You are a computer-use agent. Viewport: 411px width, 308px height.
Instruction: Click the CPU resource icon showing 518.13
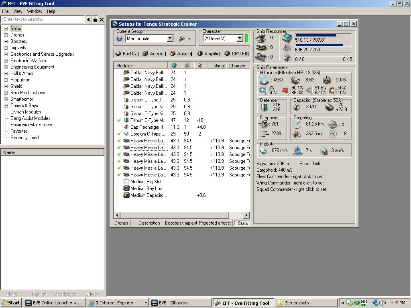[287, 38]
